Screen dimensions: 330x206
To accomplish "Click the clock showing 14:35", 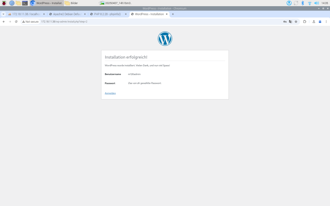I will [325, 3].
